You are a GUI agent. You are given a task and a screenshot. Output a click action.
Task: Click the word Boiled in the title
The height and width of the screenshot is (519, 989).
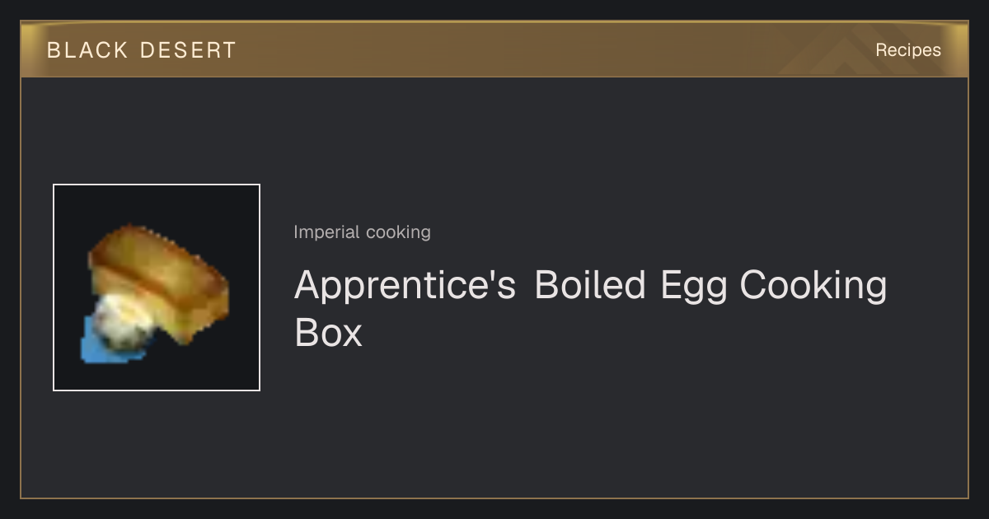(590, 287)
